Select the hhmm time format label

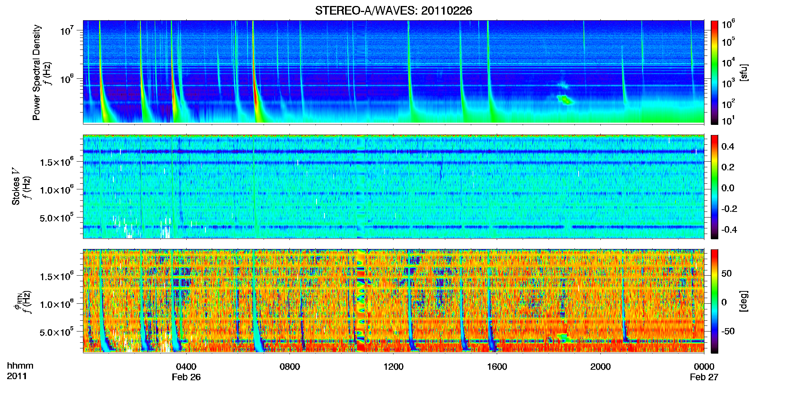[x=20, y=366]
